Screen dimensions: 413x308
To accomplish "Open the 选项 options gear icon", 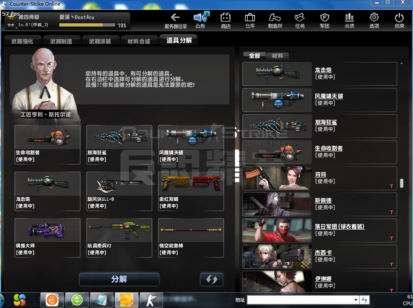I will click(x=374, y=18).
